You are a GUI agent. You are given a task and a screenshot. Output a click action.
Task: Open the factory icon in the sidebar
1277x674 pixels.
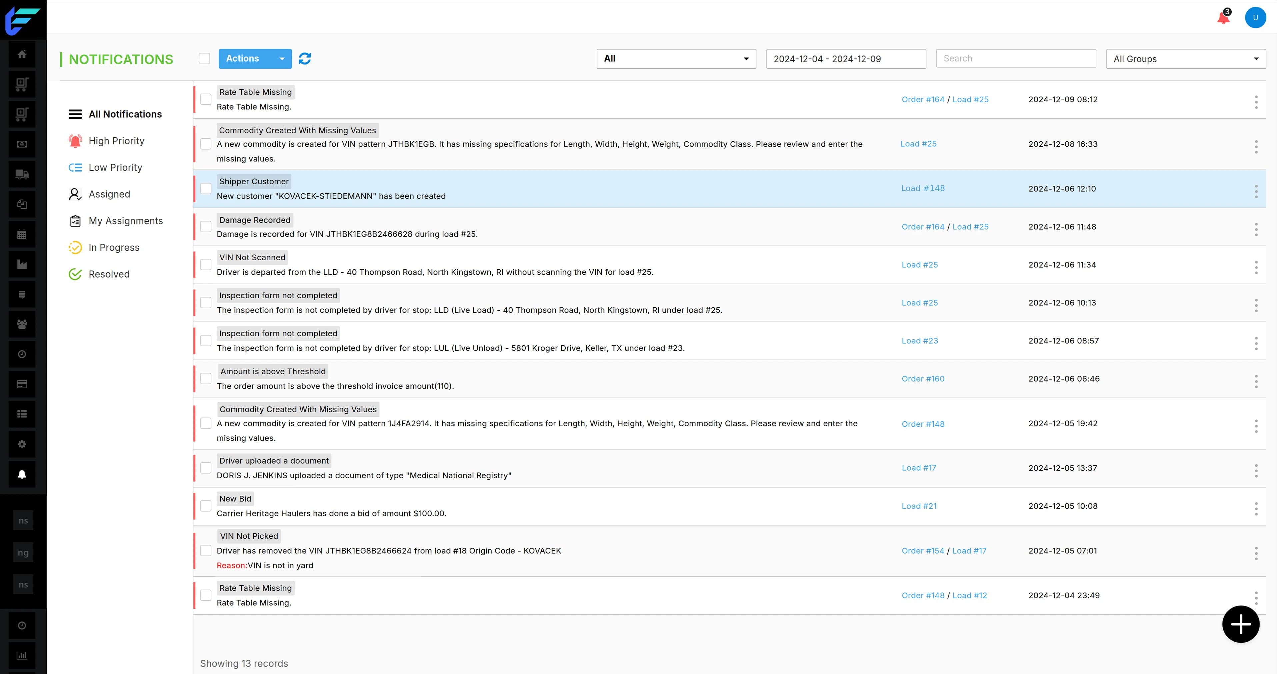22,264
